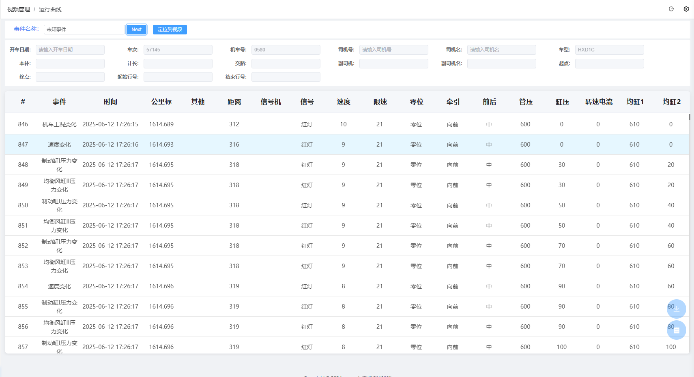Select the 车型 field showing HXD1C
694x377 pixels.
point(609,49)
